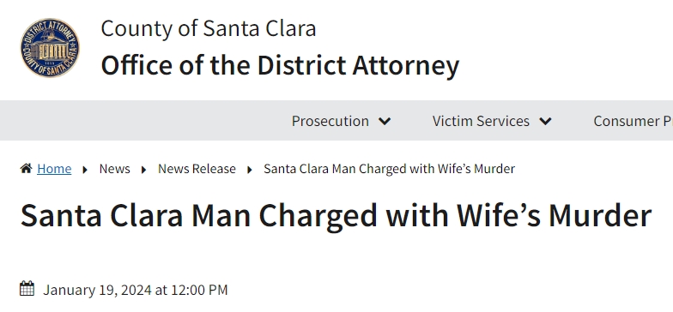Go to News in breadcrumb

coord(115,169)
